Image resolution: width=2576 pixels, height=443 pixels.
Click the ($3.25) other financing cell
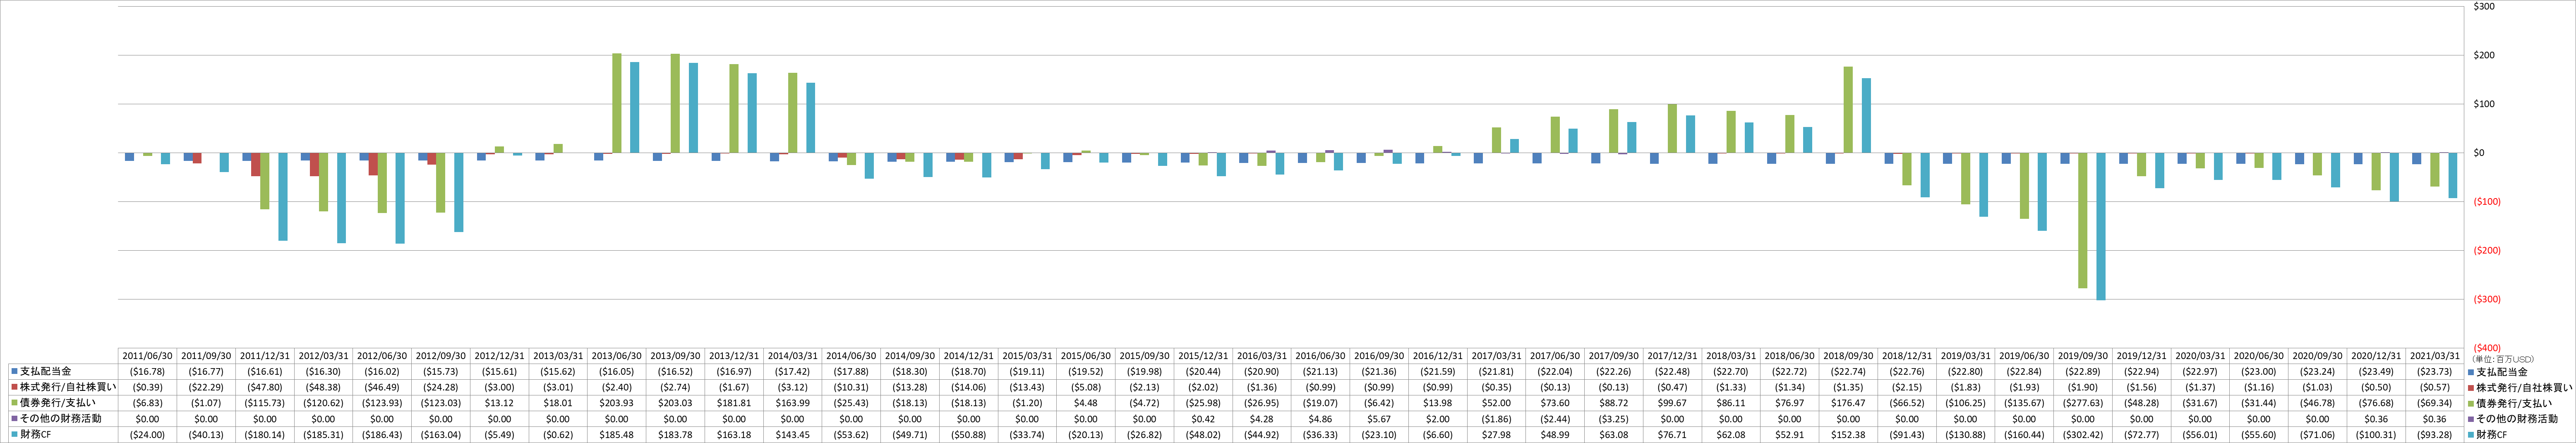tap(1614, 419)
